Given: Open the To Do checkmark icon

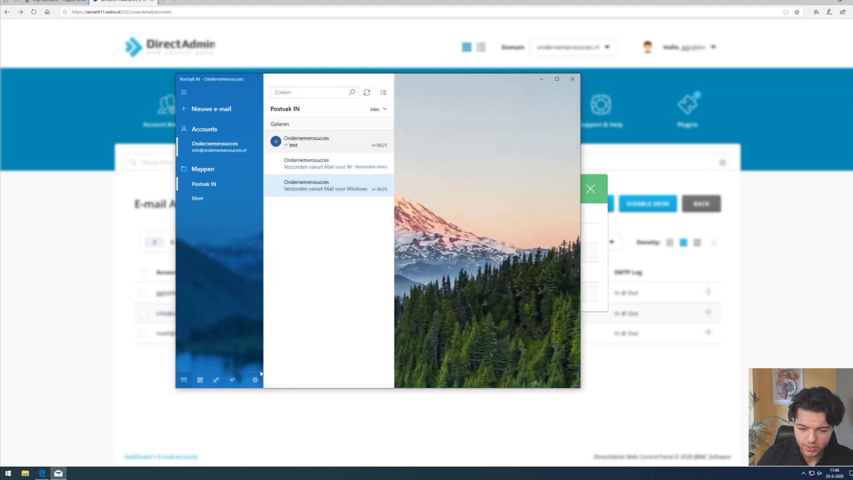Looking at the screenshot, I should (x=232, y=380).
